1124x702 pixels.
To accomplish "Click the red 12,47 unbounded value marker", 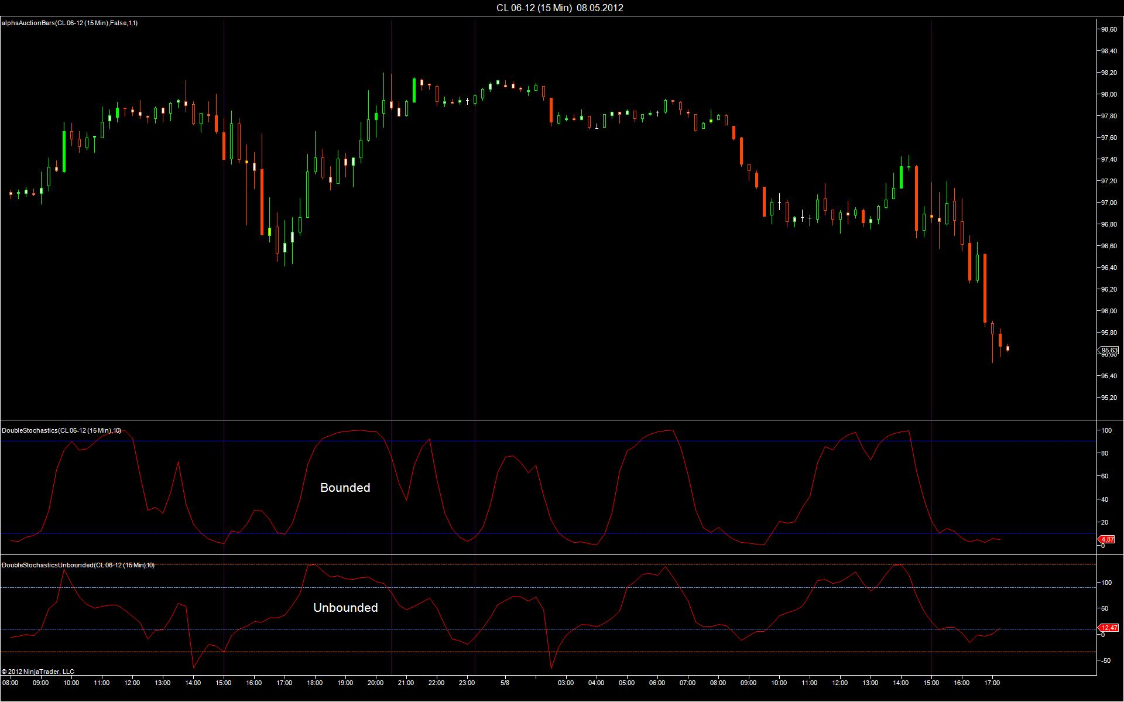I will click(1109, 627).
